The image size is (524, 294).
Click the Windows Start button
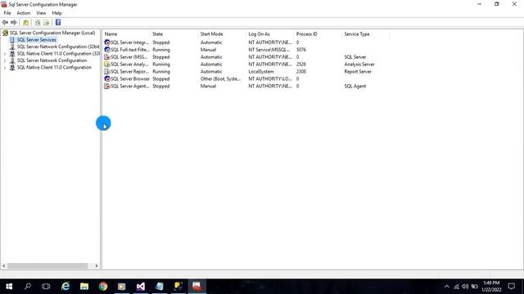coord(9,287)
